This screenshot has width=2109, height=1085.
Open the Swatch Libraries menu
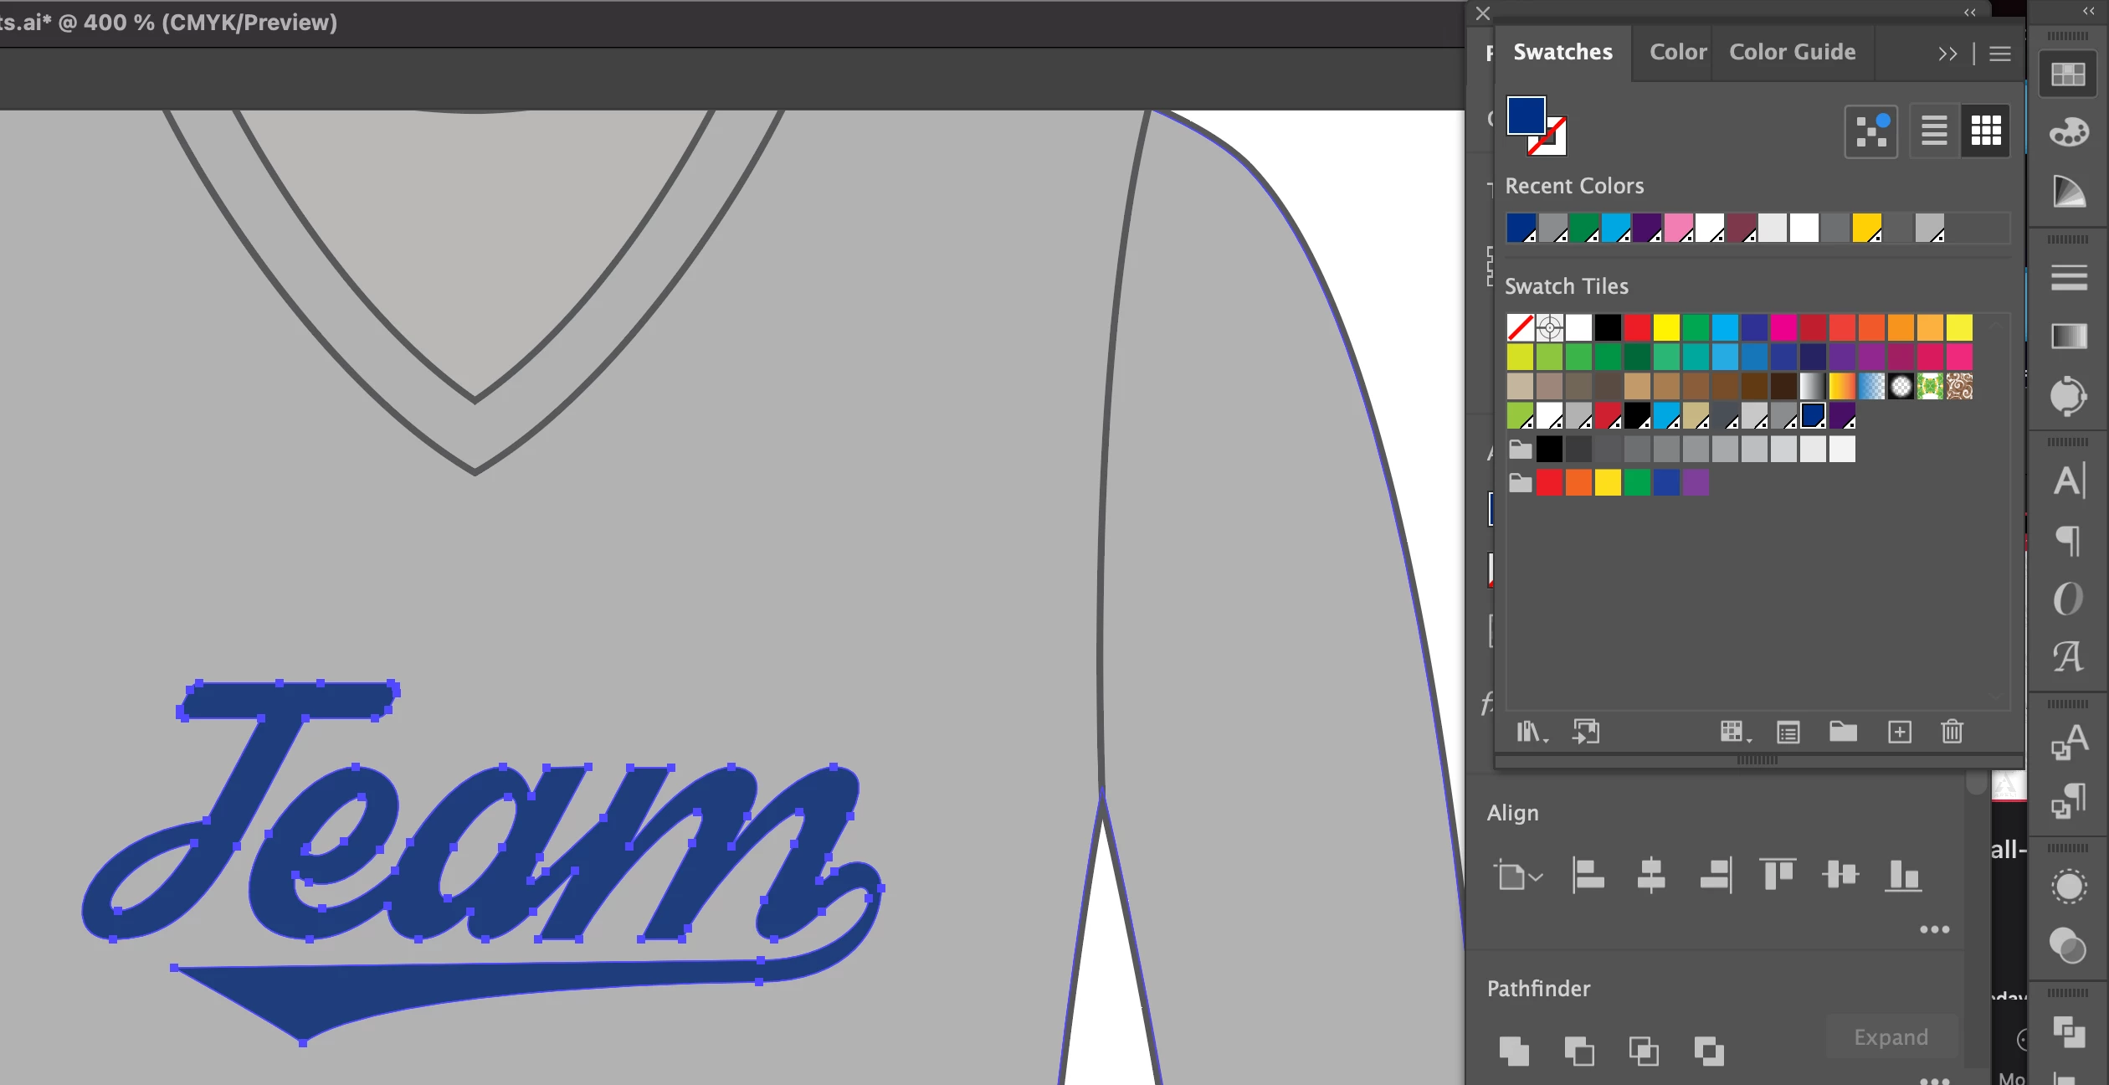pyautogui.click(x=1531, y=733)
